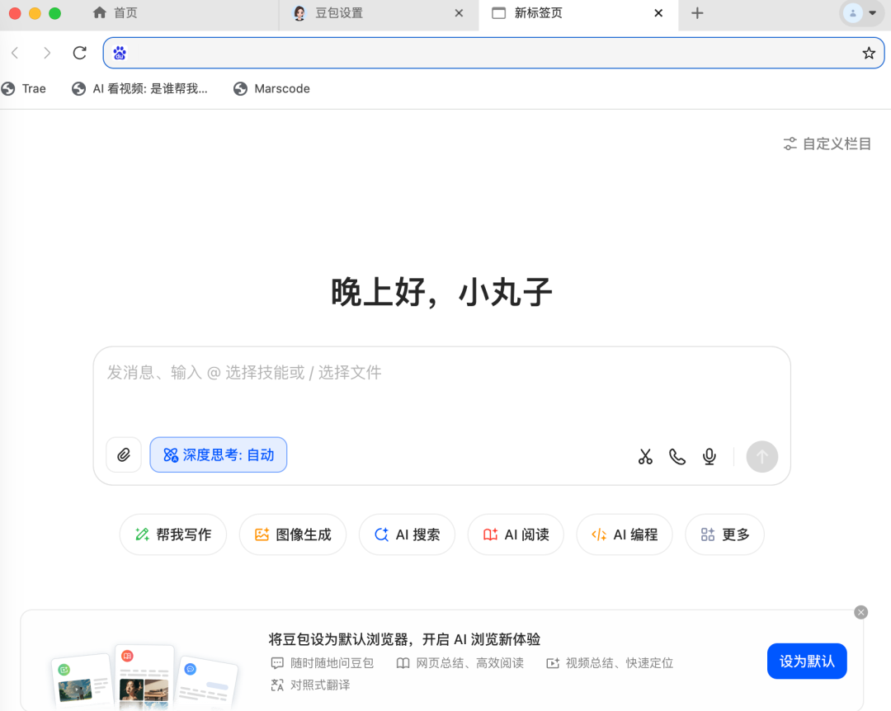Start a voice call with the phone icon

(677, 456)
